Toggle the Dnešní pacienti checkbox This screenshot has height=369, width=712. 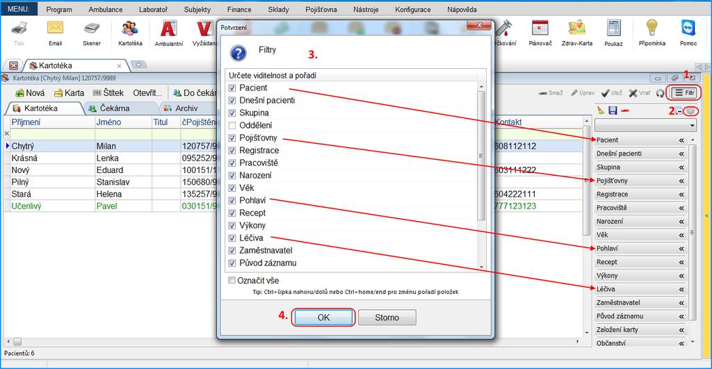[x=232, y=100]
